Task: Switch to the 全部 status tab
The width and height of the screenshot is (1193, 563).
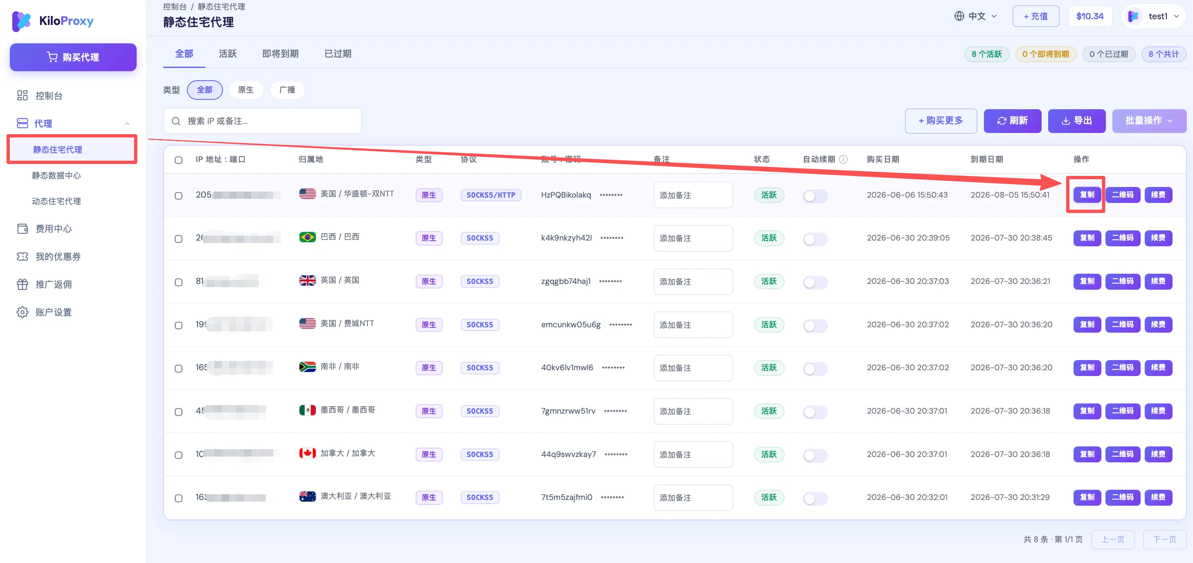Action: [x=184, y=54]
